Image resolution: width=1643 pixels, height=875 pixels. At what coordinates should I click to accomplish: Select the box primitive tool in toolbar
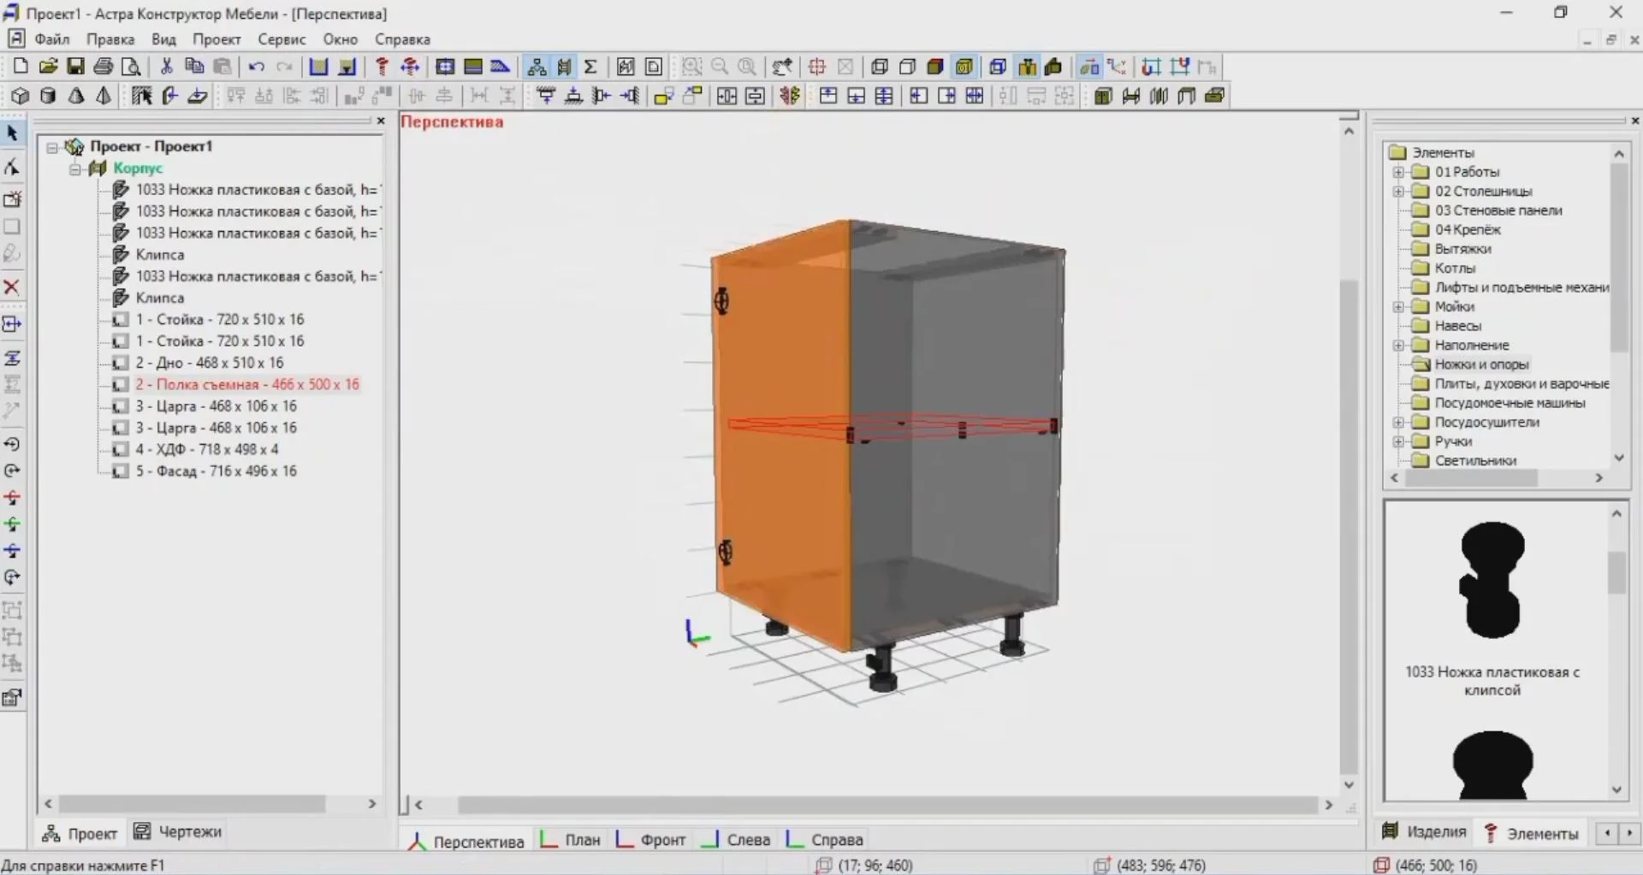tap(20, 96)
